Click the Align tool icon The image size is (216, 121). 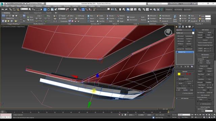(x=116, y=9)
